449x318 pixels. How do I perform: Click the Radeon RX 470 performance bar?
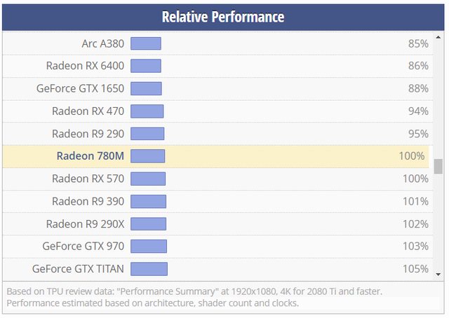(147, 111)
